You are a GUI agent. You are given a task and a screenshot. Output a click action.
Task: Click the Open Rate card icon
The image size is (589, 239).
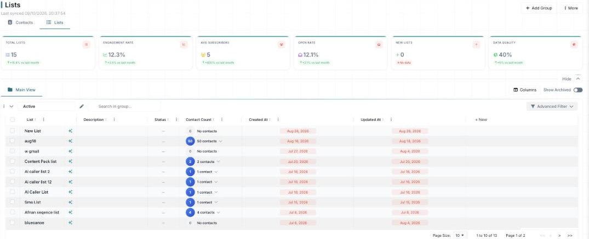point(379,45)
